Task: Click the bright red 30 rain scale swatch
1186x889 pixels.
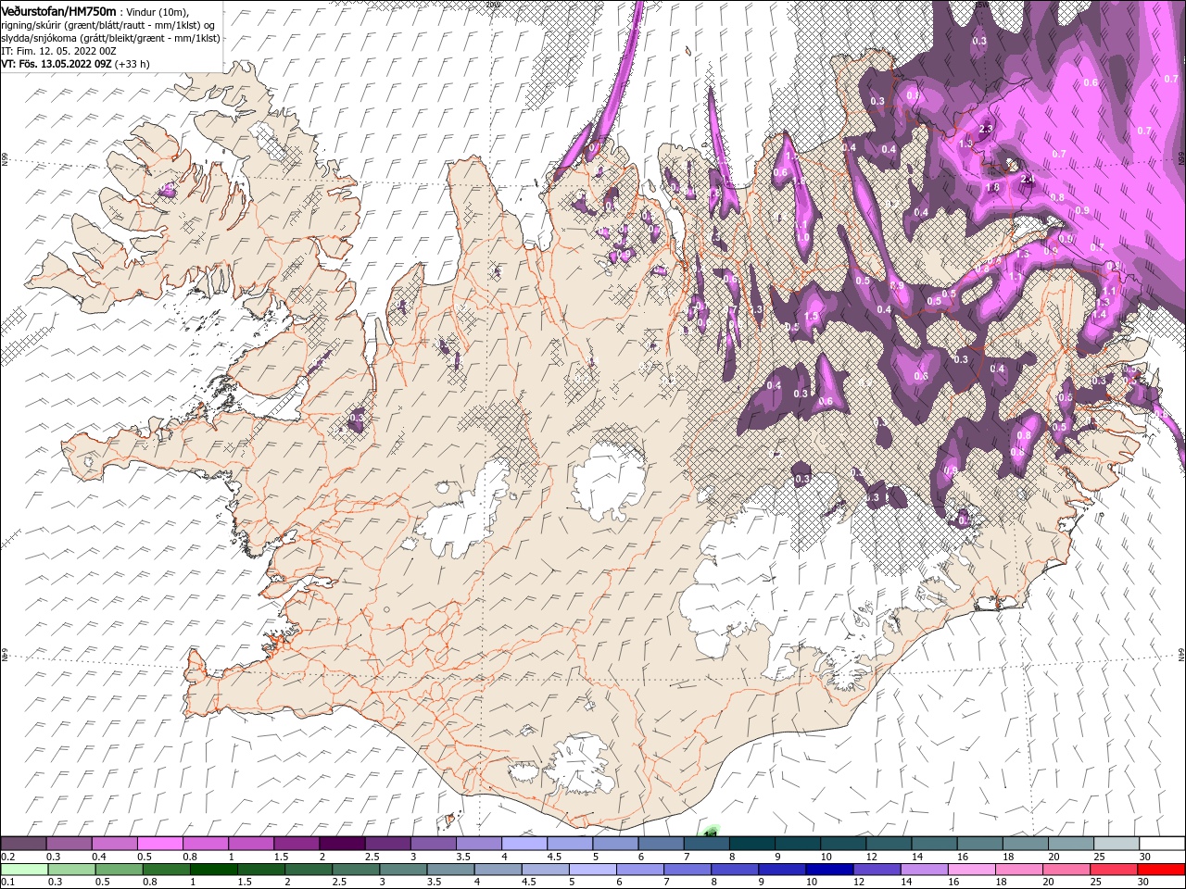Action: click(x=1160, y=870)
